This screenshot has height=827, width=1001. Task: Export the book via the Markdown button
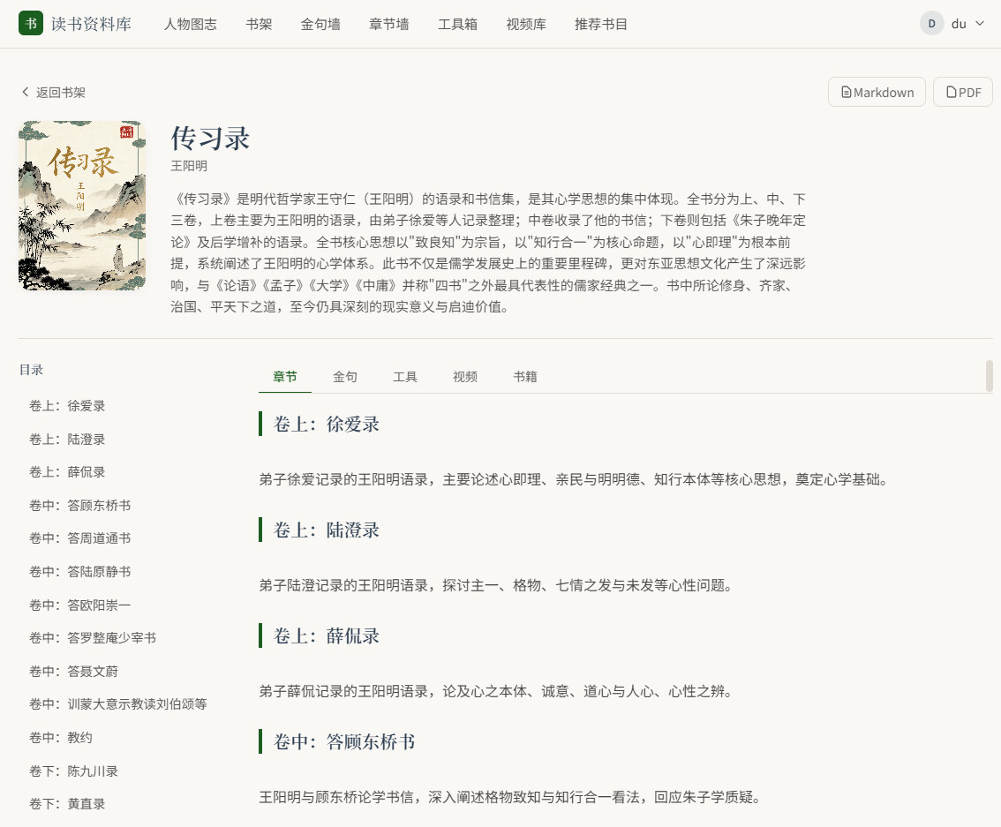(877, 92)
